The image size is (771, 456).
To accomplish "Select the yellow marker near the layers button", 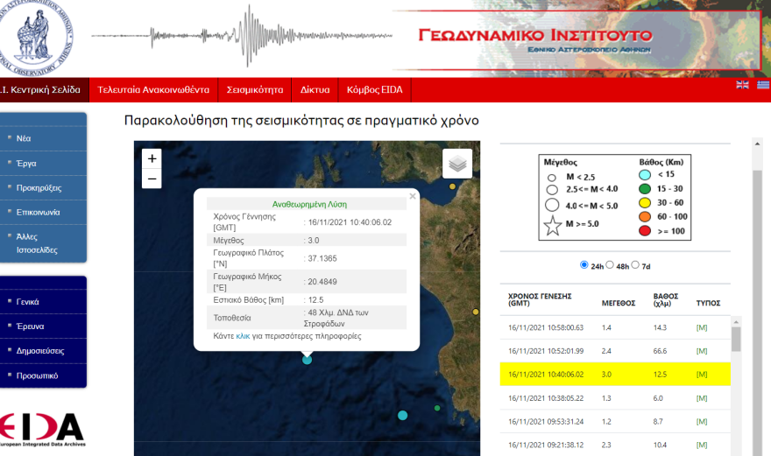I will [452, 186].
